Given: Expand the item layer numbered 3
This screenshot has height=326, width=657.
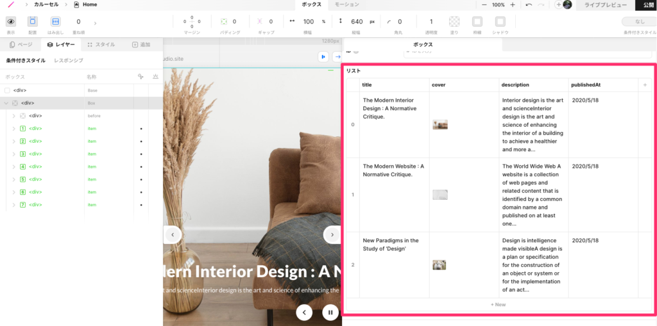Looking at the screenshot, I should [13, 154].
